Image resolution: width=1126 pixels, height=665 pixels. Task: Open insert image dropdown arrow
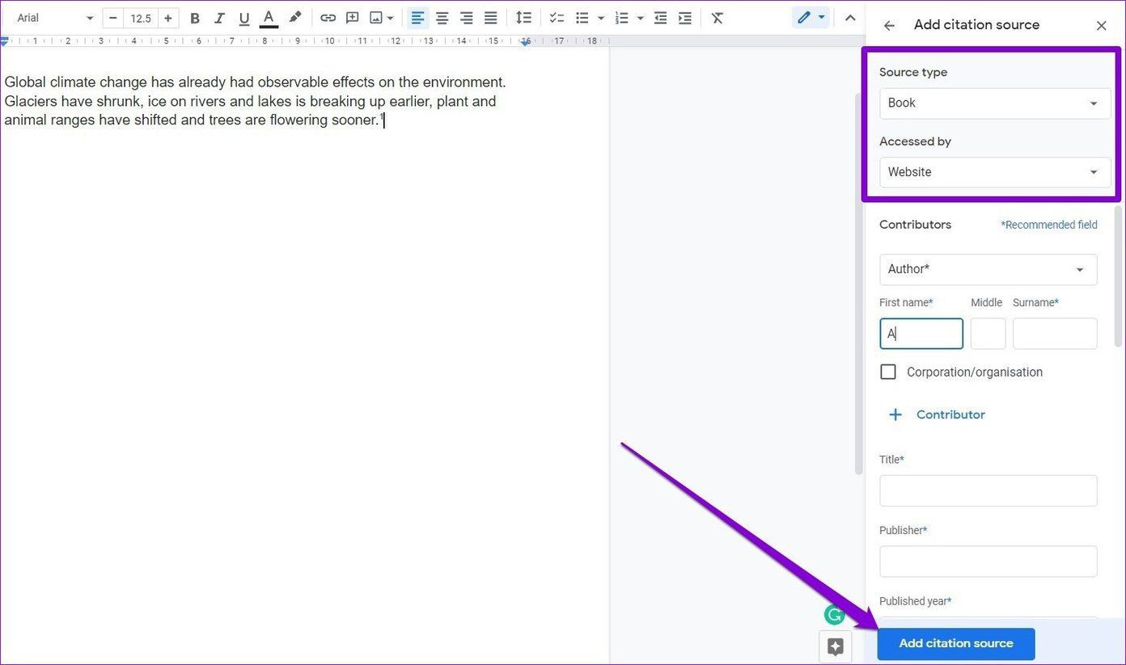pyautogui.click(x=391, y=18)
